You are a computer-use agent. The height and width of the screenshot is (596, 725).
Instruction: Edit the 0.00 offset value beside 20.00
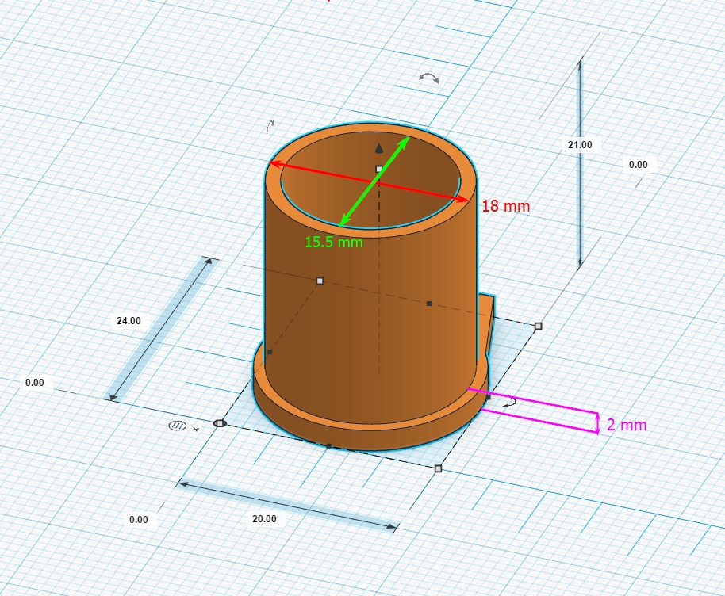pyautogui.click(x=138, y=520)
